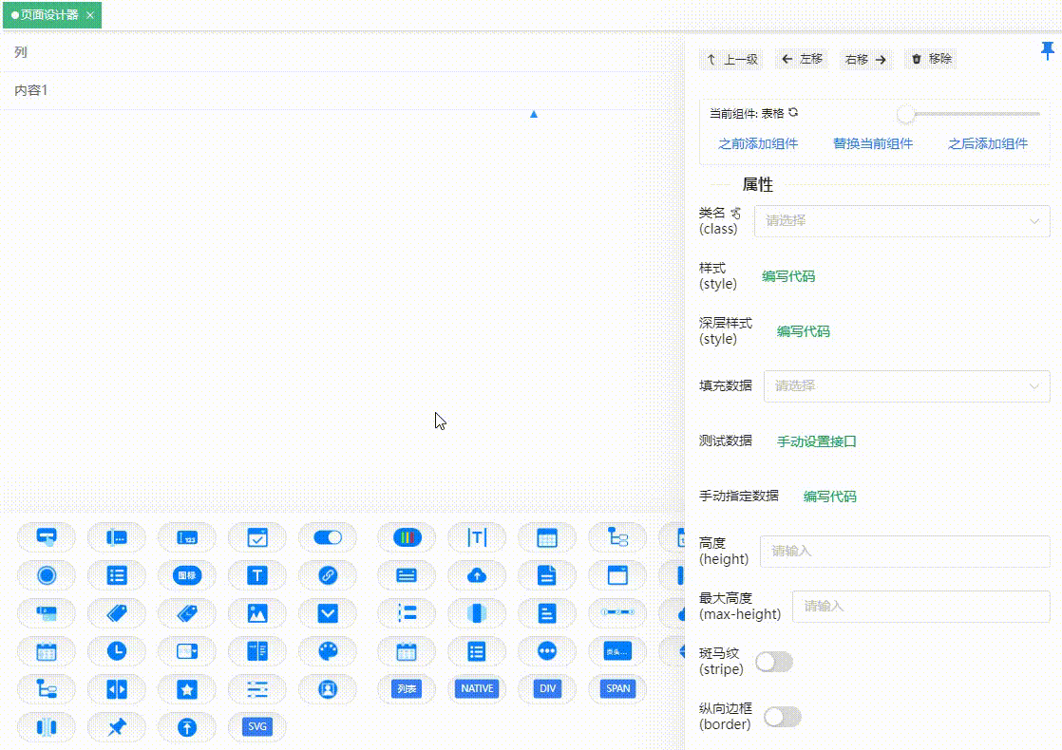Select the link (chain) component icon
The image size is (1062, 750).
tap(328, 574)
